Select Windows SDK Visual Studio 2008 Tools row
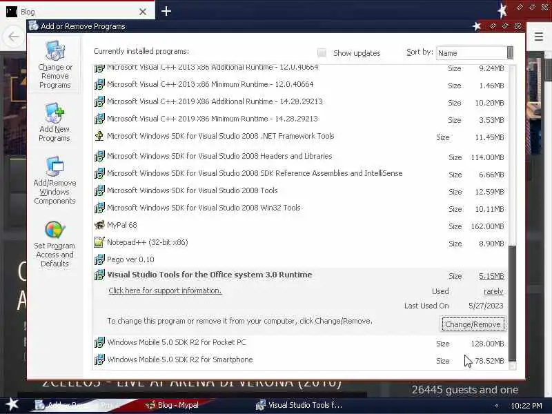This screenshot has height=414, width=552. tap(300, 191)
